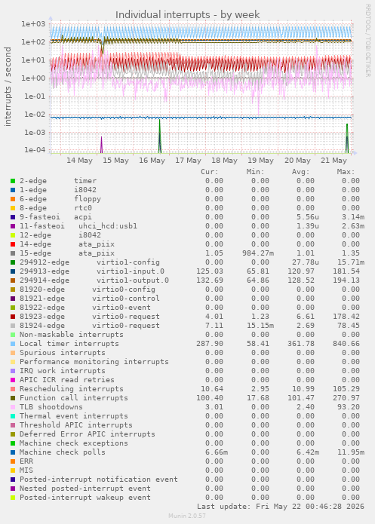The image size is (375, 524).
Task: Click the 'Max:' column header
Action: tap(346, 172)
